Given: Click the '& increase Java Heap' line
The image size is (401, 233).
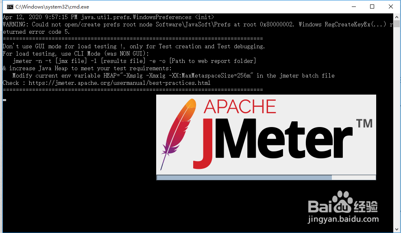Looking at the screenshot, I should coord(87,68).
